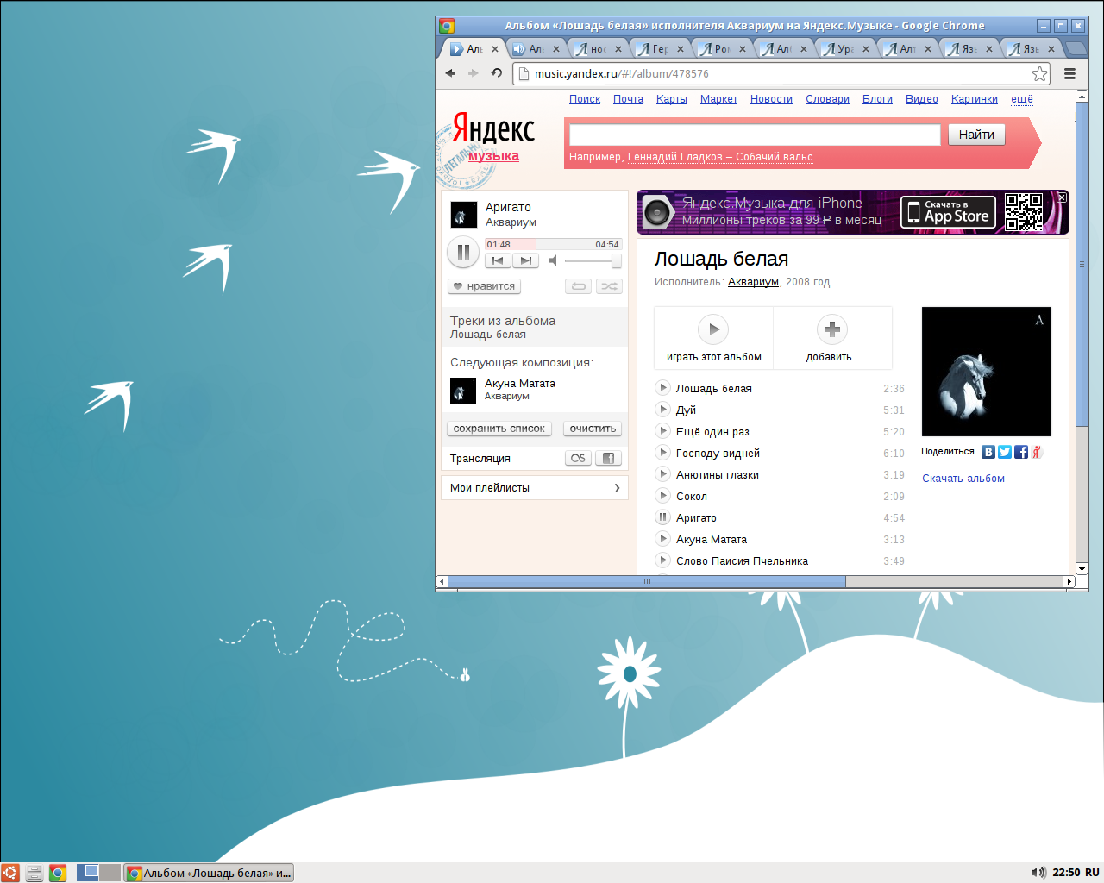The image size is (1104, 883).
Task: Share album on Facebook
Action: (x=1021, y=452)
